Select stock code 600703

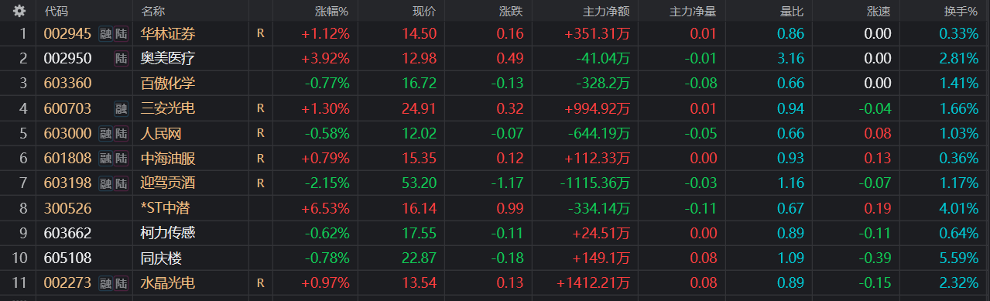(67, 108)
